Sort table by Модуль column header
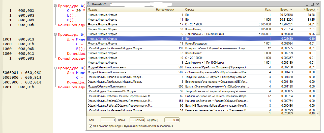The image size is (324, 133). [x=121, y=10]
